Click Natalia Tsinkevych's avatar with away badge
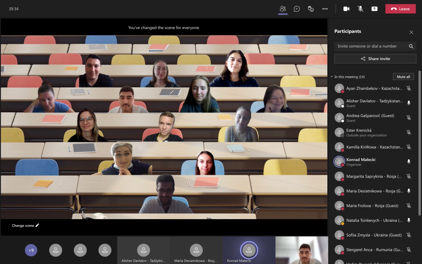 coord(339,220)
